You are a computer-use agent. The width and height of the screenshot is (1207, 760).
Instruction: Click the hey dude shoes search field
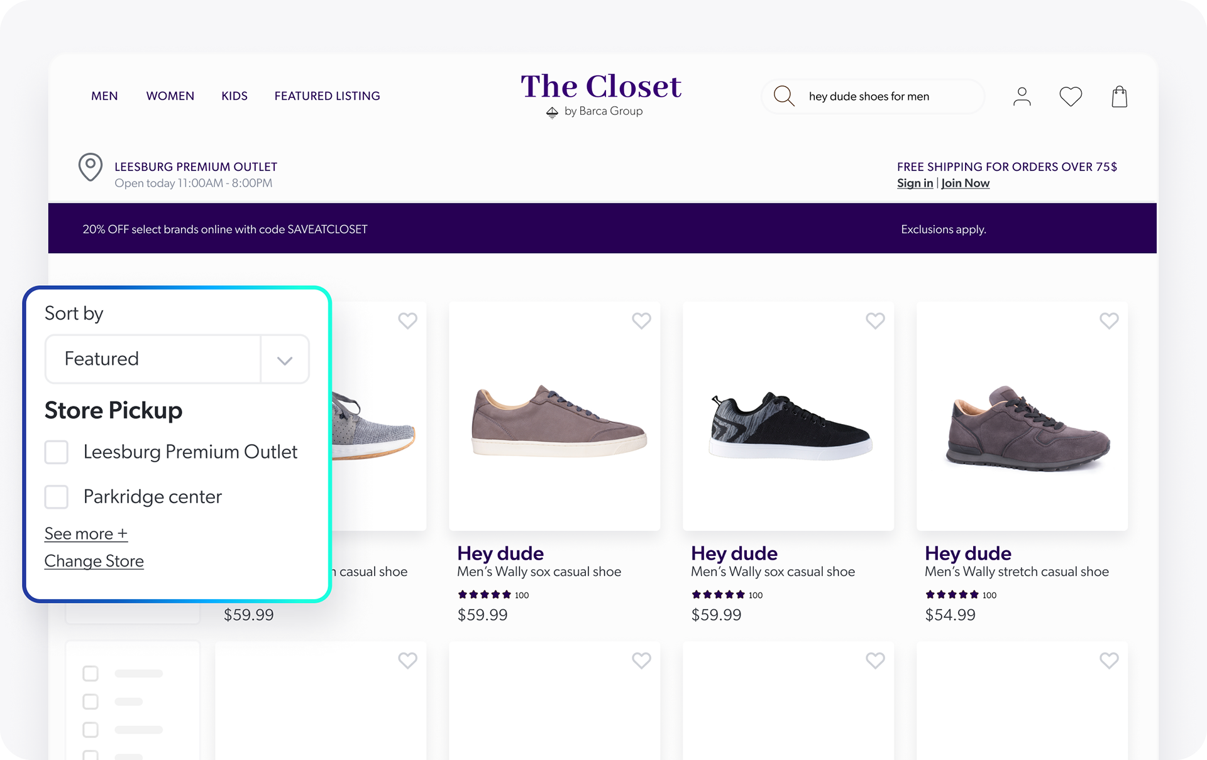(873, 96)
